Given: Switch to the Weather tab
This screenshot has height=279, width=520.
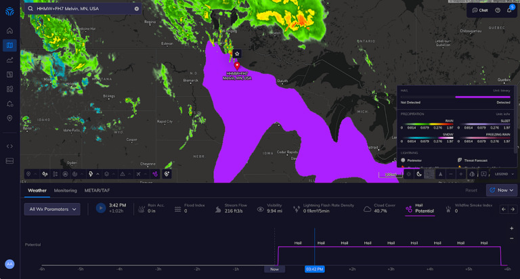Looking at the screenshot, I should 37,190.
